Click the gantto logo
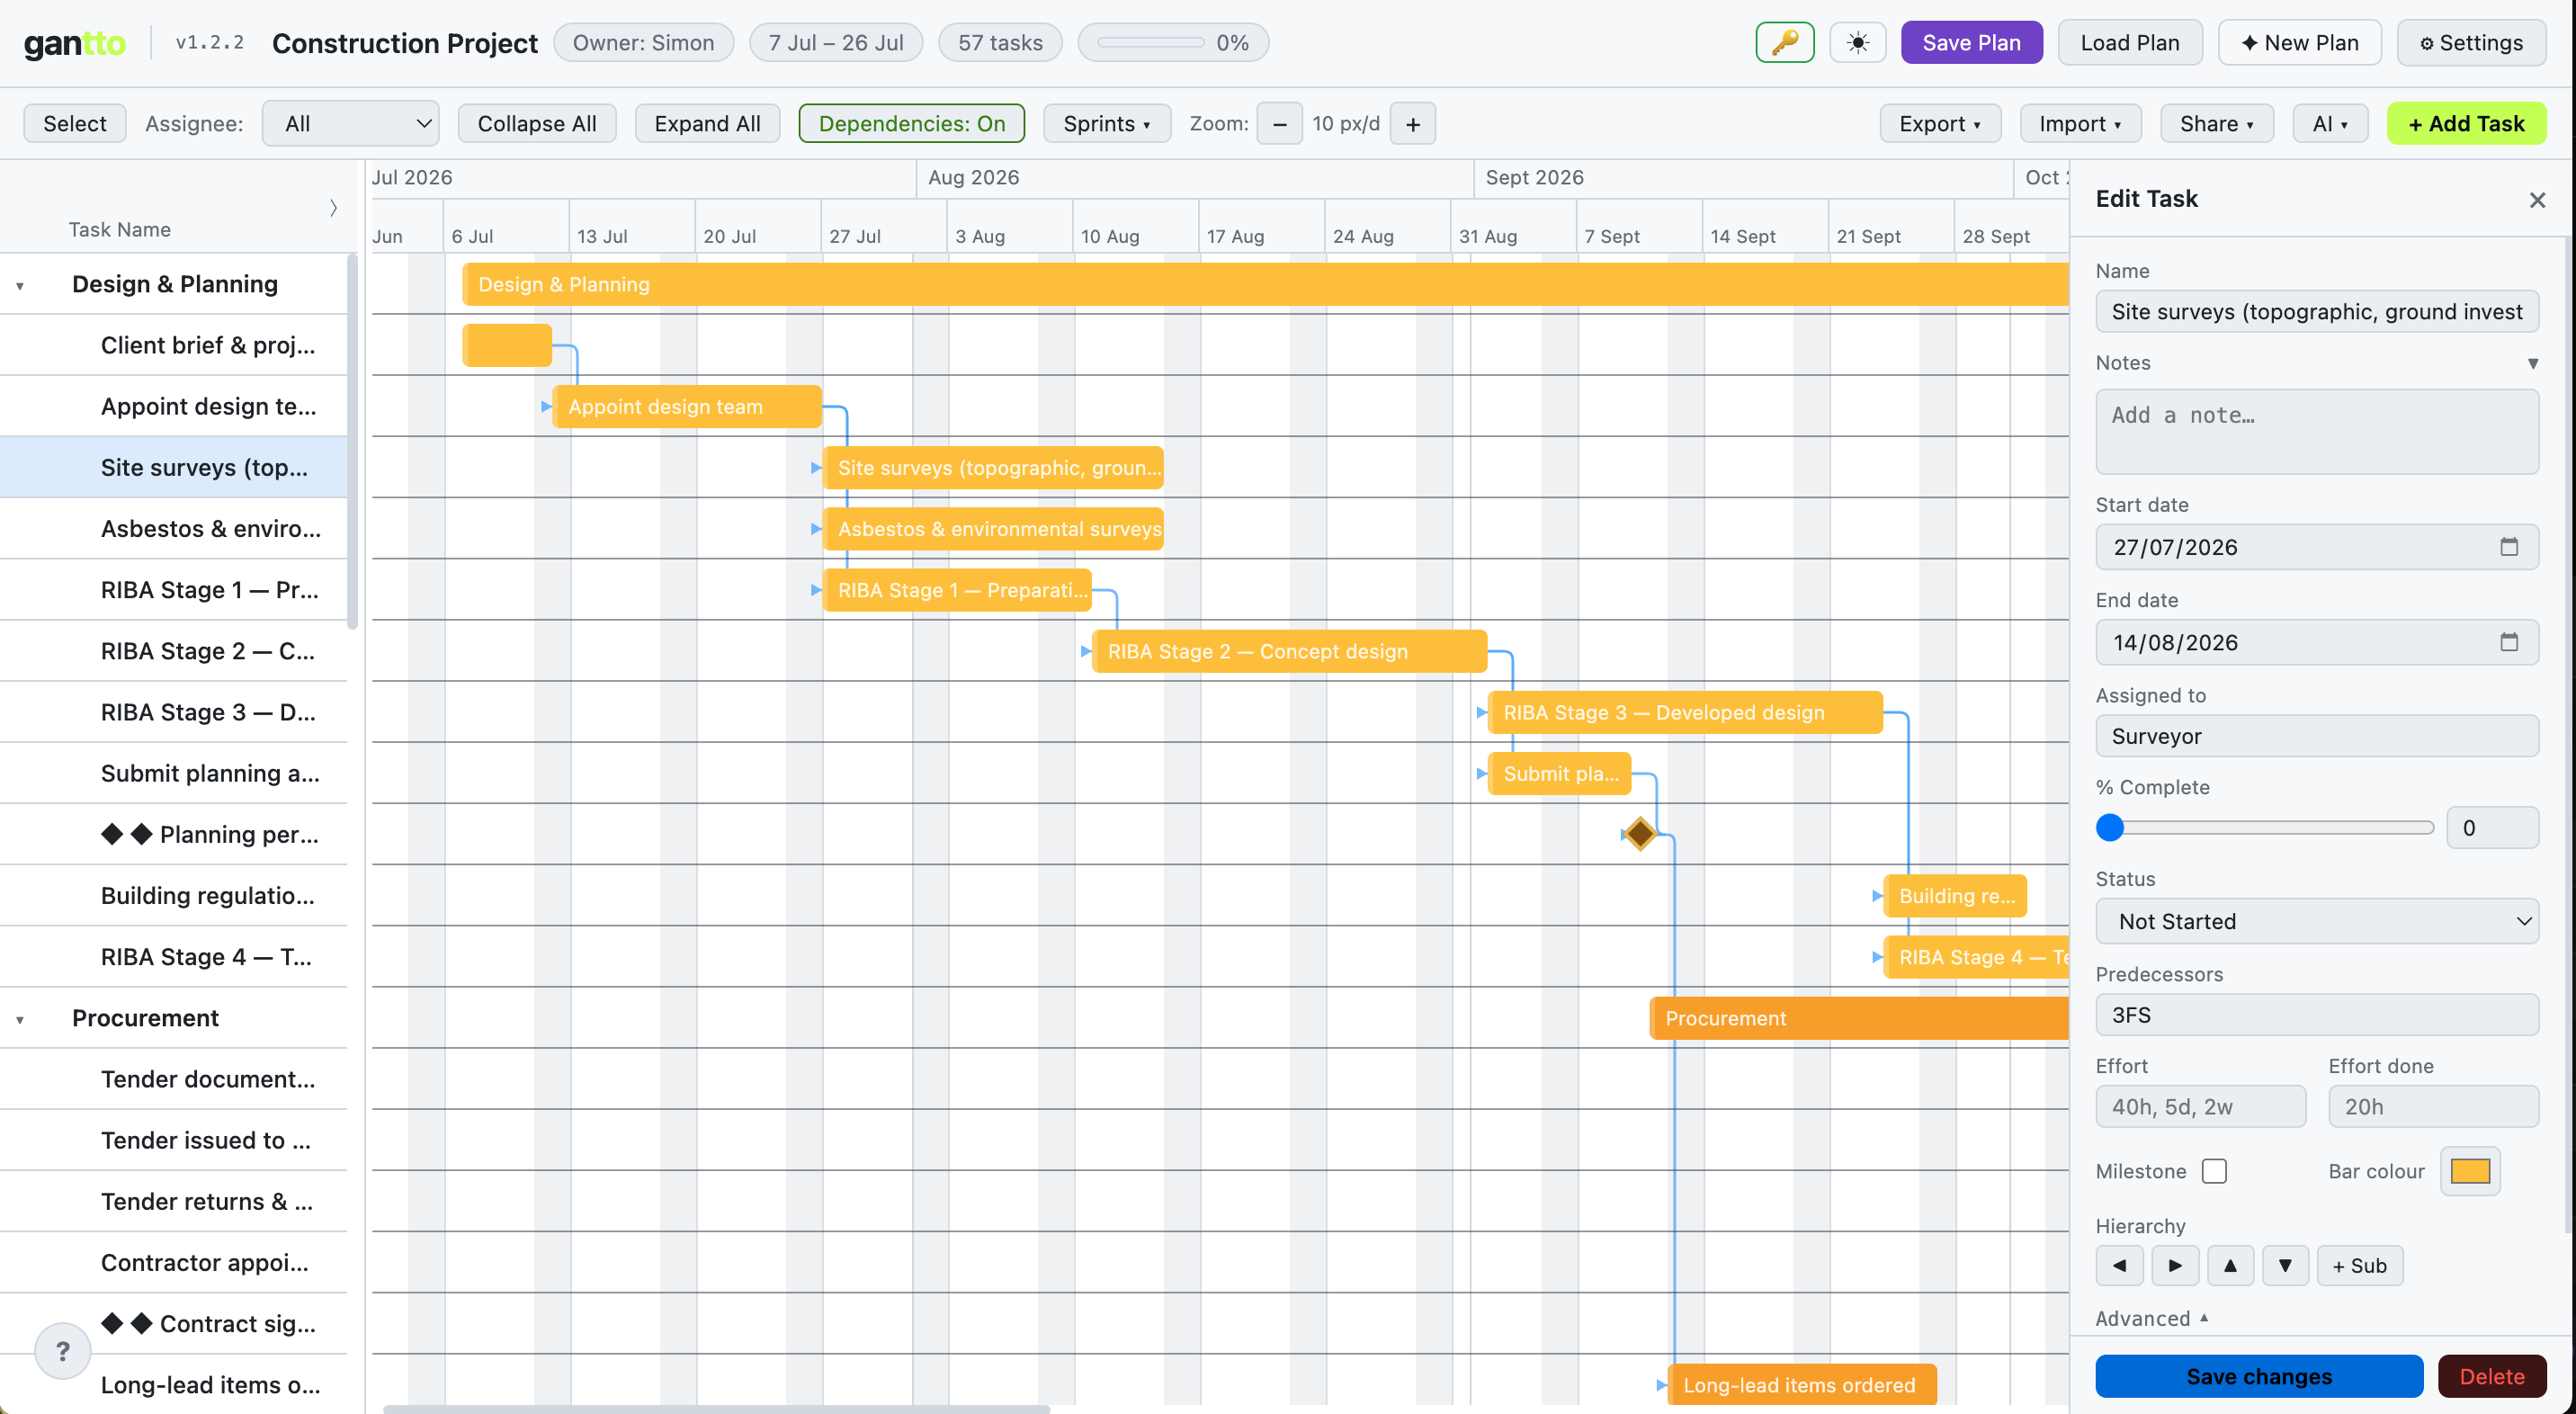The height and width of the screenshot is (1414, 2576). point(75,43)
